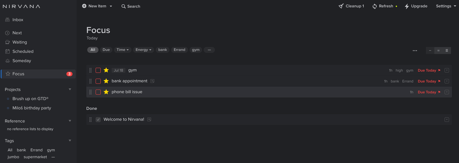The height and width of the screenshot is (163, 459).
Task: Unstar the bank appointment task
Action: (106, 81)
